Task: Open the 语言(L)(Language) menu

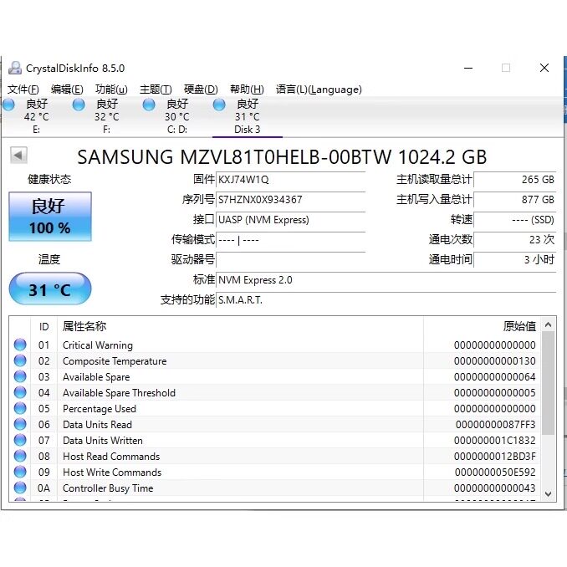Action: click(x=319, y=89)
